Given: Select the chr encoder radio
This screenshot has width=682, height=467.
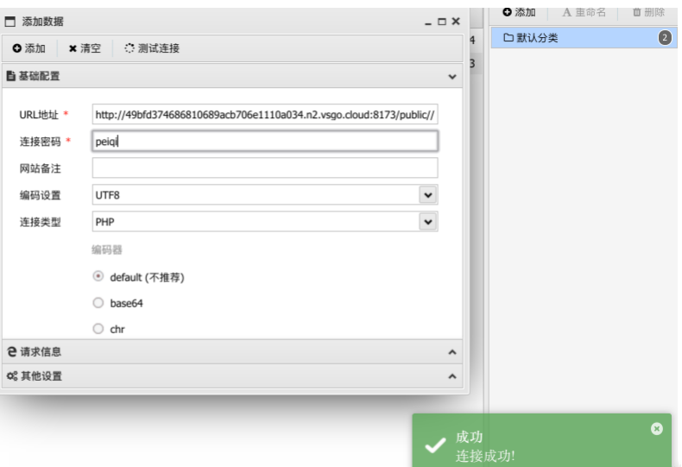Looking at the screenshot, I should 98,329.
